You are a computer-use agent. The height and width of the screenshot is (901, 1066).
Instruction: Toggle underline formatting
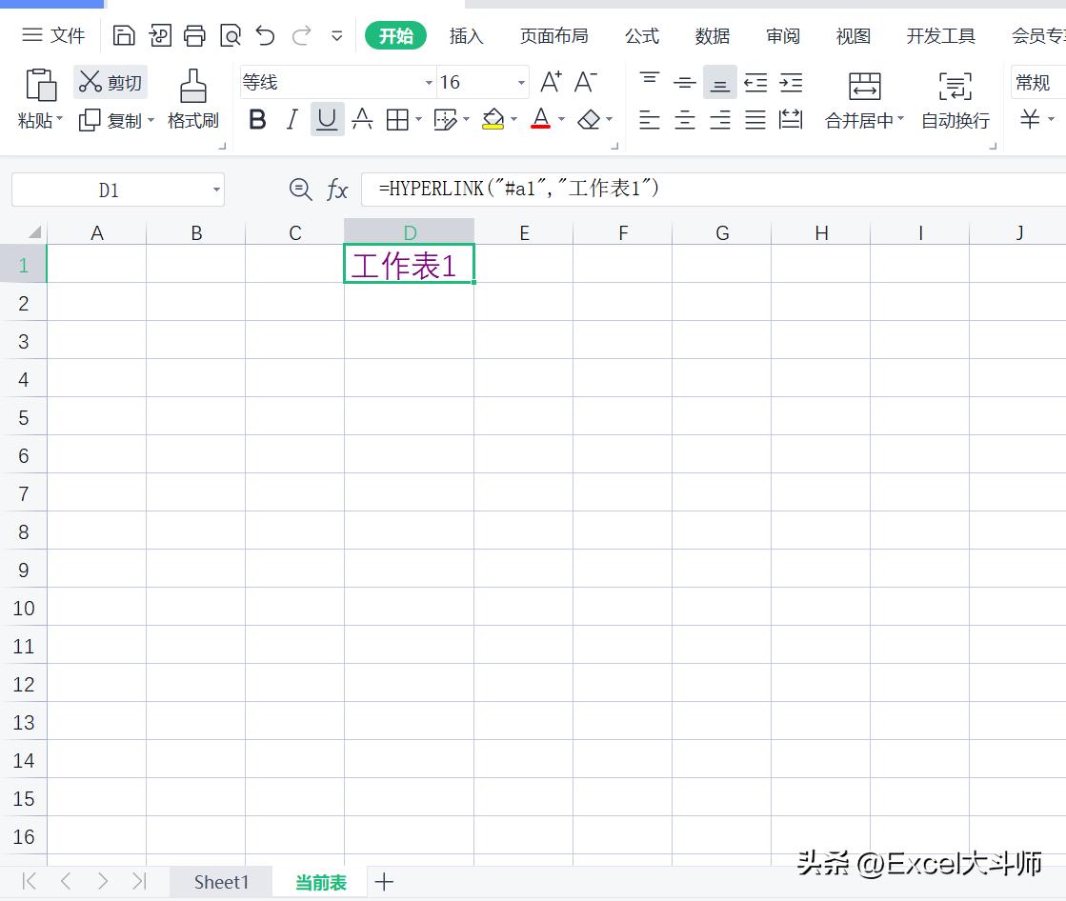[x=327, y=119]
